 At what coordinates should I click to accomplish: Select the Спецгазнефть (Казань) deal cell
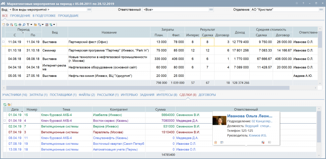pos(119,138)
